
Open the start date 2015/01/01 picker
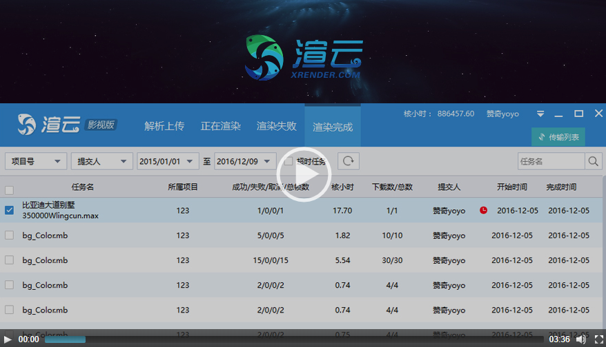click(168, 161)
